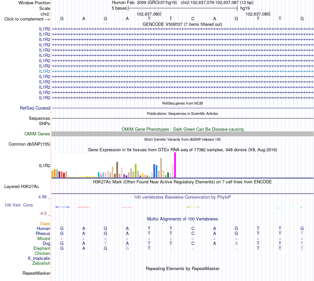The width and height of the screenshot is (314, 281).
Task: Click the Chicken species label
Action: coord(42,253)
